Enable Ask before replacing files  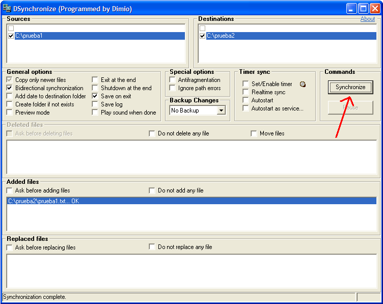coord(10,247)
